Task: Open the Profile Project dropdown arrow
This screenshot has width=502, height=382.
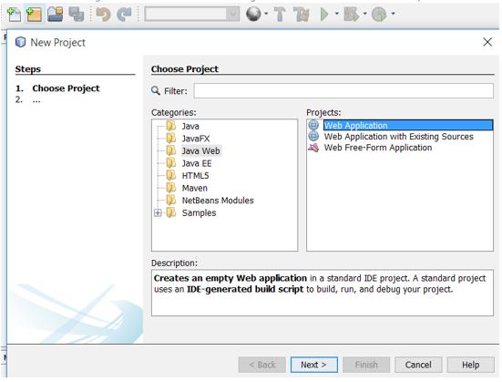Action: [x=394, y=14]
